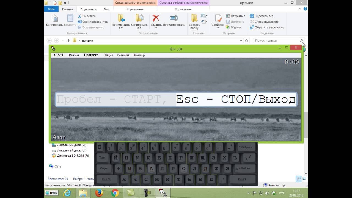Select Локальный диск (C:) in navigation pane

pyautogui.click(x=71, y=145)
